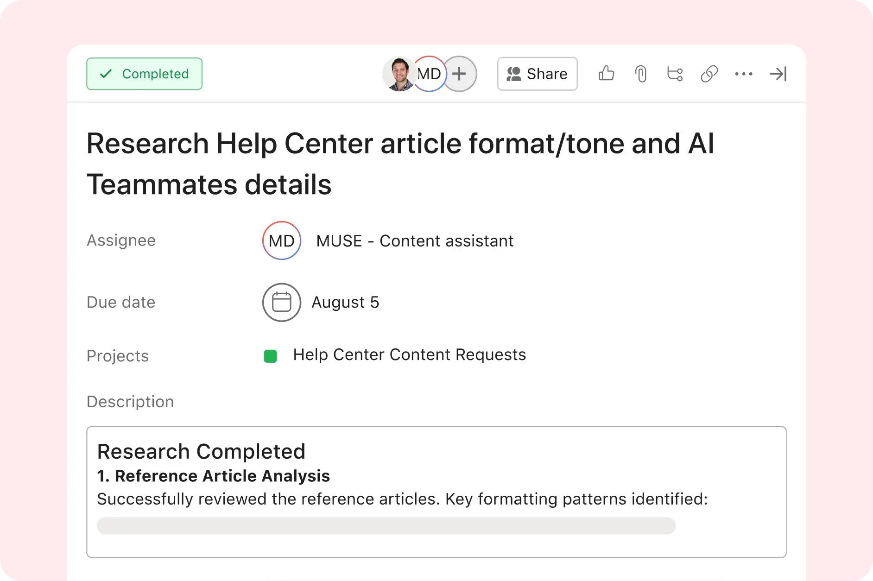The height and width of the screenshot is (581, 873).
Task: Open the more actions ellipsis menu
Action: click(744, 74)
